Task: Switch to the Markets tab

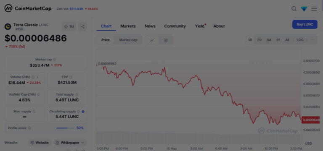Action: (x=128, y=26)
